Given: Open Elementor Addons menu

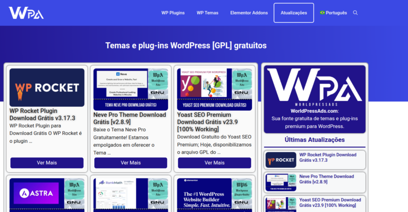Looking at the screenshot, I should point(249,13).
